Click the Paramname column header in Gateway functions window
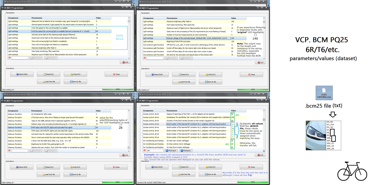 [x=63, y=111]
